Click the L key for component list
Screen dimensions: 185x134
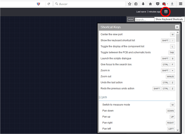(x=172, y=47)
